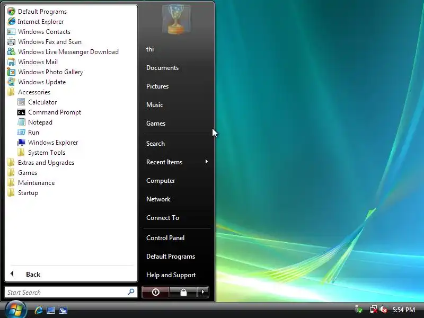Launch Command Prompt icon
The height and width of the screenshot is (318, 424).
click(x=21, y=112)
